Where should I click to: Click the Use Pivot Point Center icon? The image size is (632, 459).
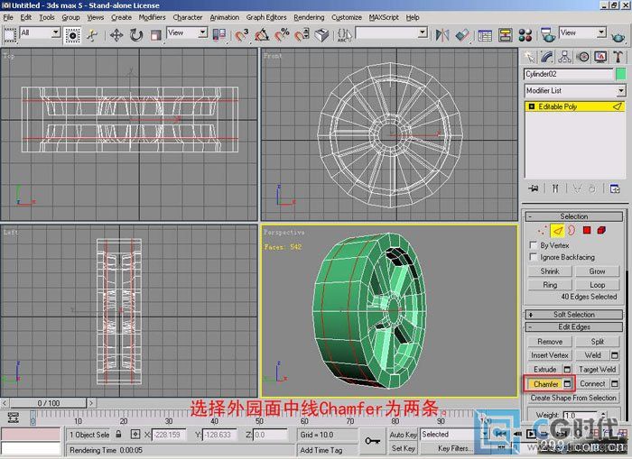coord(219,35)
